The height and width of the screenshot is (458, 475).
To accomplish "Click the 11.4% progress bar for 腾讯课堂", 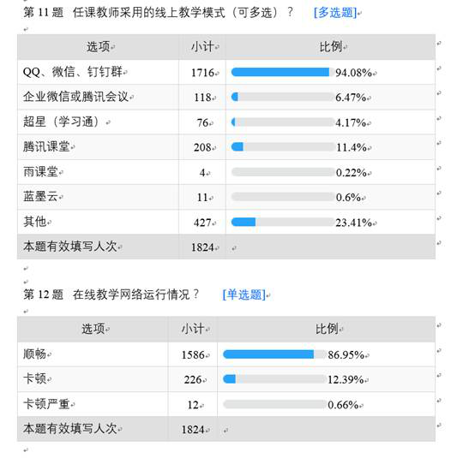I will 283,147.
